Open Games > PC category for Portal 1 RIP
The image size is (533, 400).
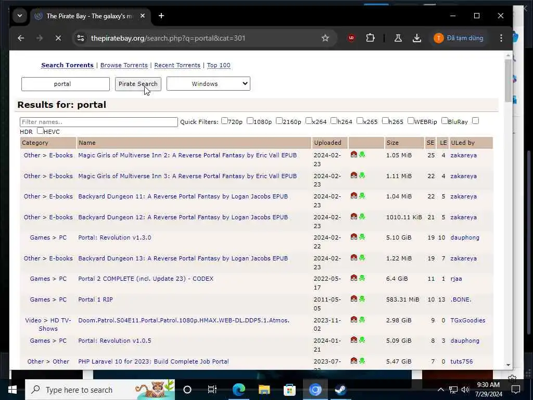pos(48,299)
